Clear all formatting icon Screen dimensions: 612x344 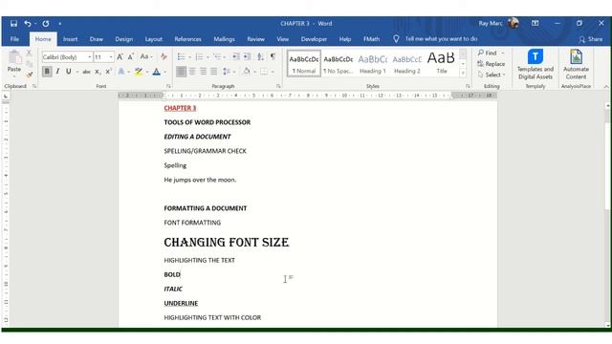[164, 57]
